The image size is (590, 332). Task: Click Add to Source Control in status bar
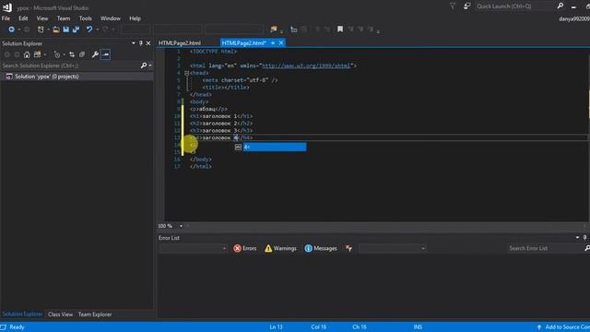coord(563,327)
